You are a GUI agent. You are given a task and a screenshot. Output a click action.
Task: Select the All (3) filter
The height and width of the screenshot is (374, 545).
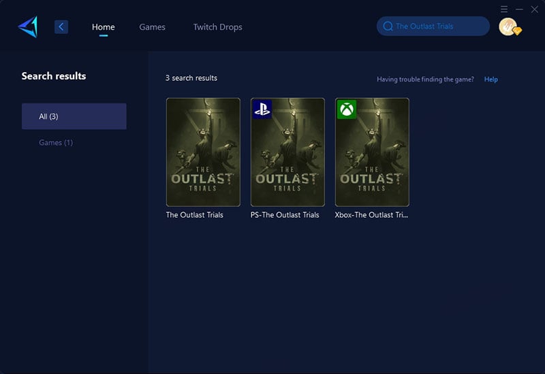(74, 116)
